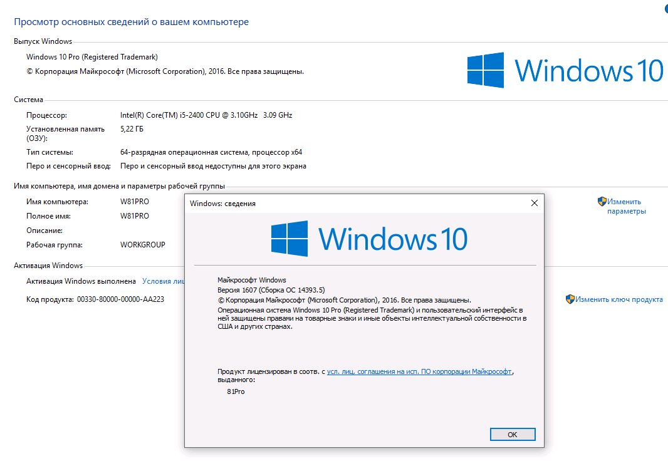Click the Имя компьютера value W81PRO
Viewport: 668px width, 466px height.
(x=135, y=202)
